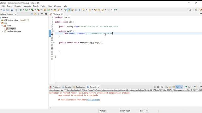This screenshot has width=202, height=113.
Task: Click the Open Type icon
Action: point(55,10)
